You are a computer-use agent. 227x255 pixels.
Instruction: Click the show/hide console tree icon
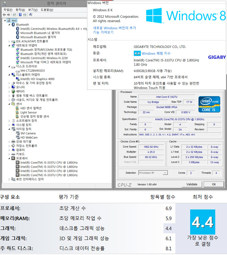click(14, 15)
